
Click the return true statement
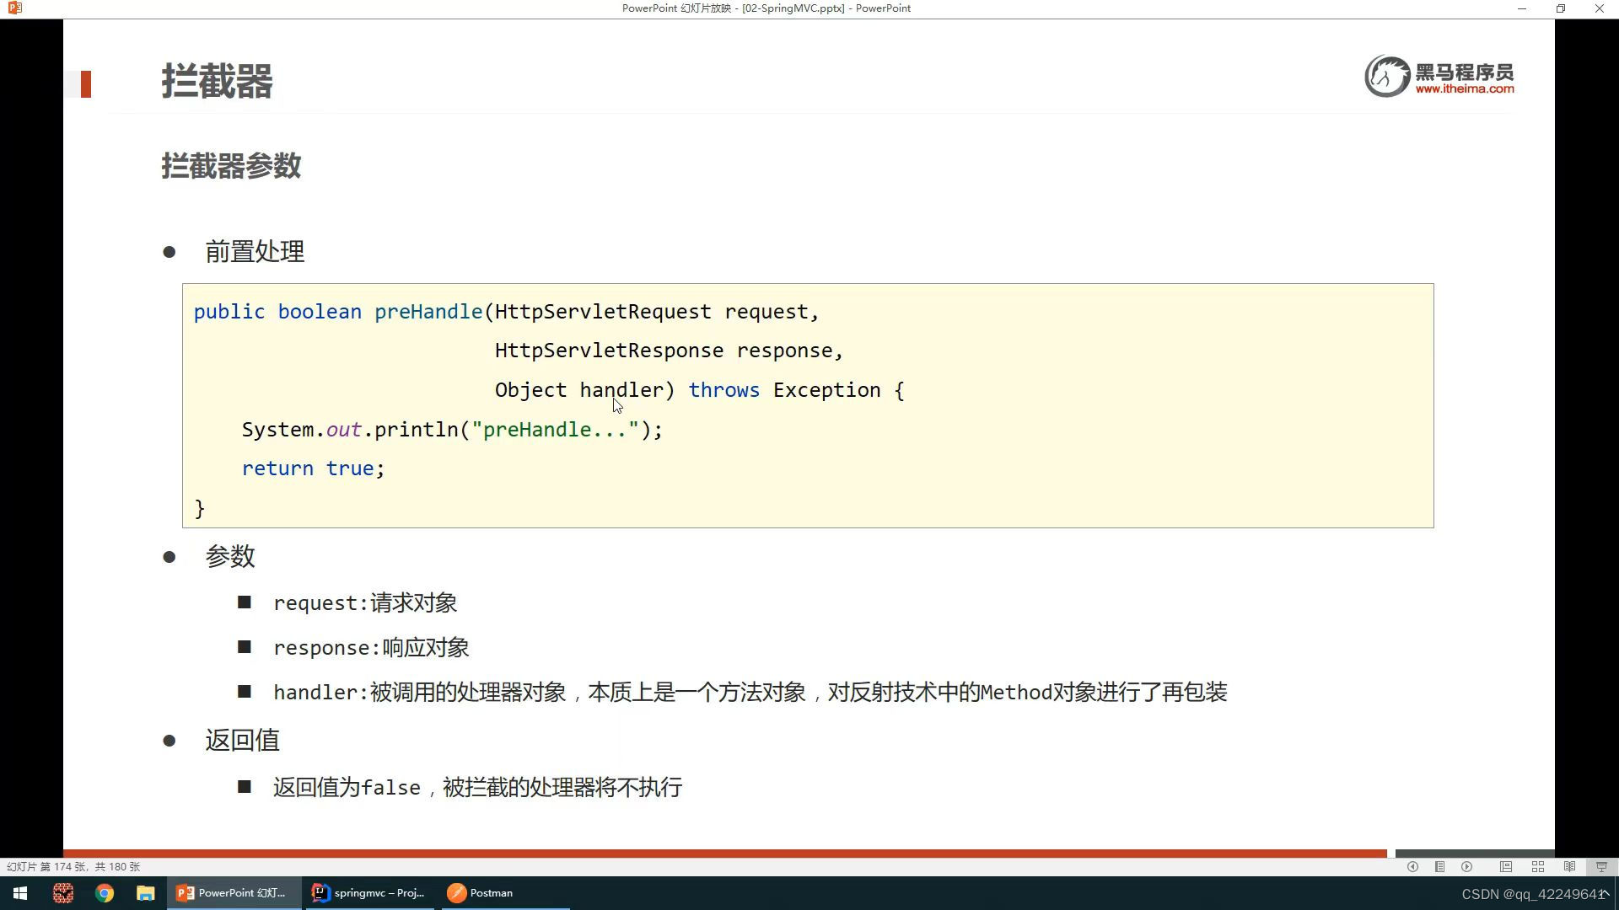(x=313, y=468)
